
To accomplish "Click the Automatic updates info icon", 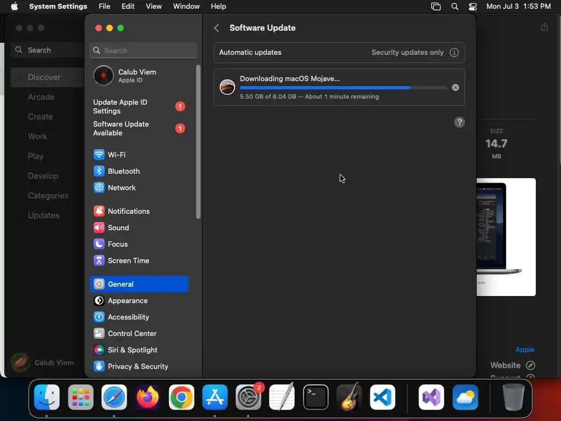I will tap(454, 53).
